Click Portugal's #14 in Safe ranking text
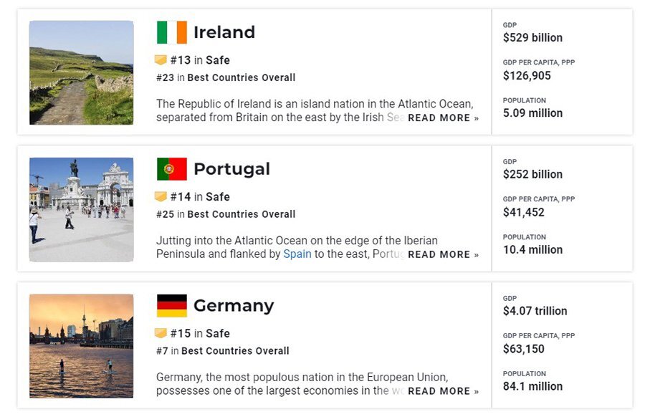This screenshot has width=645, height=417. (200, 196)
